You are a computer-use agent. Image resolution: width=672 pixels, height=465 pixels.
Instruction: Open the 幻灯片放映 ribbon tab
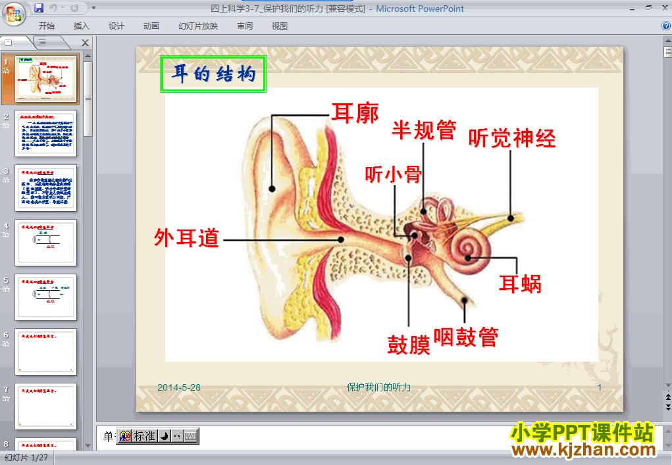point(198,26)
